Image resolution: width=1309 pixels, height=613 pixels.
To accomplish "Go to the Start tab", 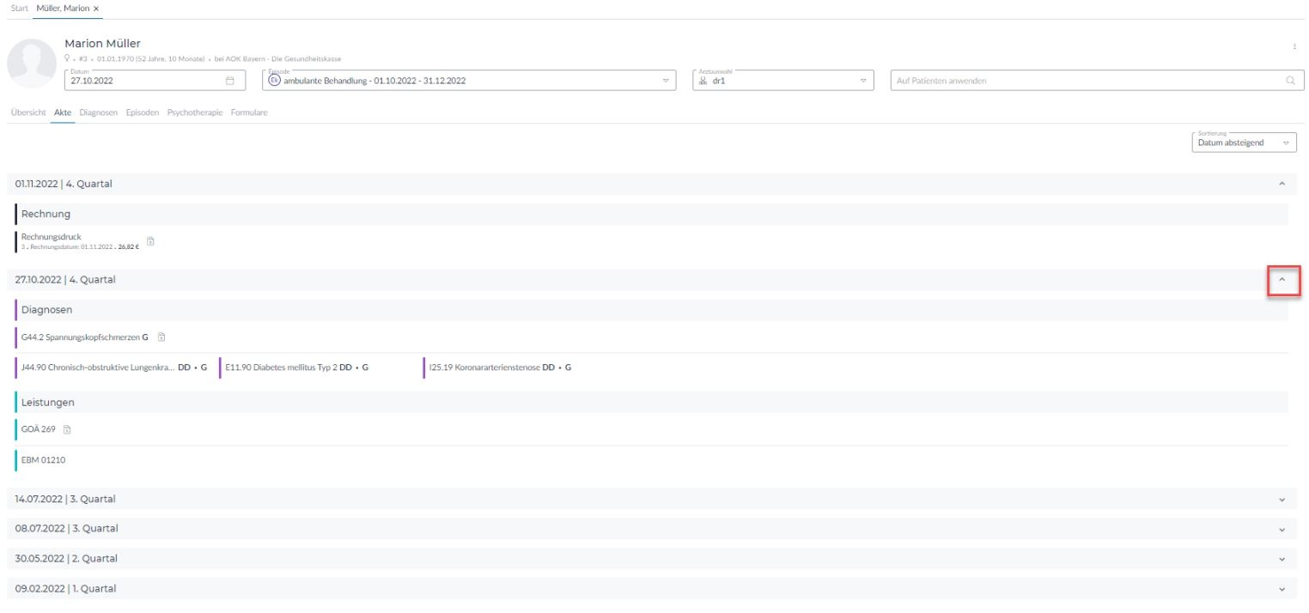I will pyautogui.click(x=17, y=8).
